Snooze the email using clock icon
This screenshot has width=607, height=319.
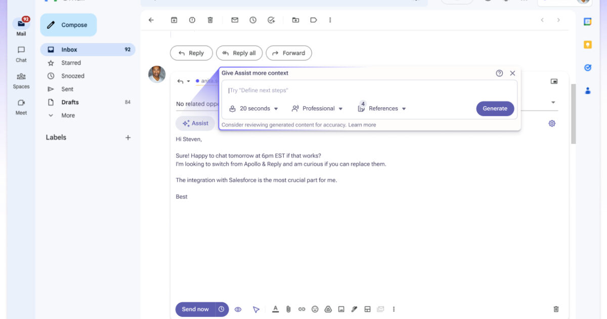coord(253,20)
